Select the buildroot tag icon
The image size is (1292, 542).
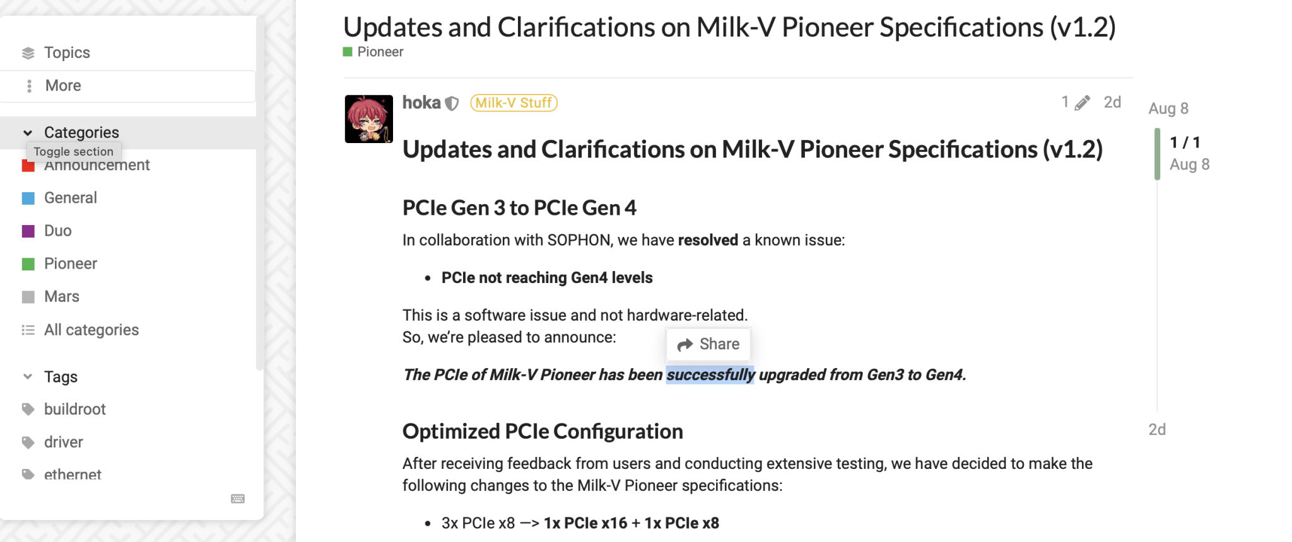pos(28,409)
